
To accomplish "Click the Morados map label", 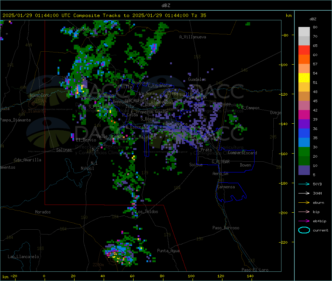I will click(x=43, y=212).
